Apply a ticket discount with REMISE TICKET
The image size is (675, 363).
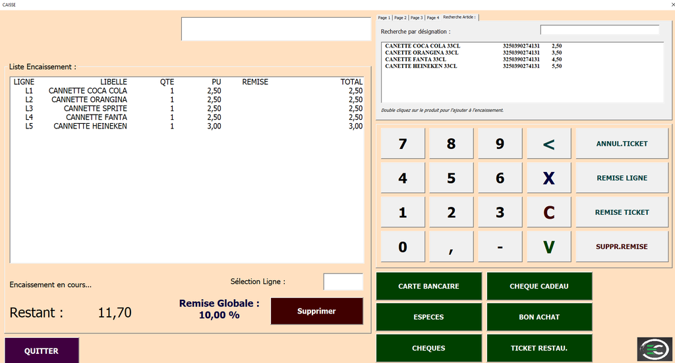point(622,213)
